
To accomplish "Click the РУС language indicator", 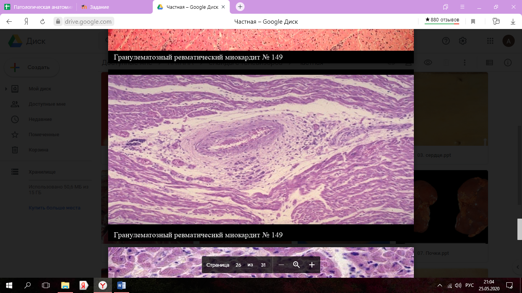I will click(x=470, y=285).
